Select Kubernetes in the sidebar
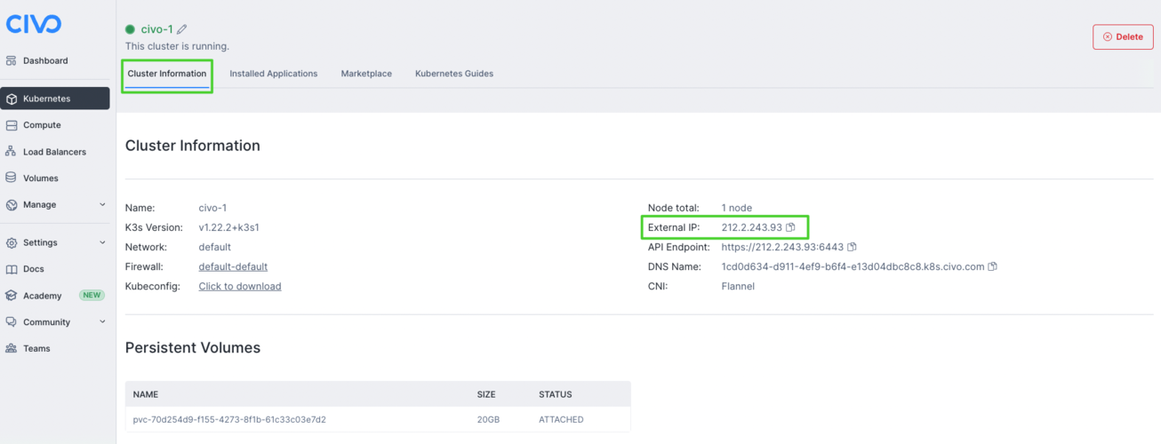This screenshot has height=444, width=1161. pyautogui.click(x=55, y=99)
